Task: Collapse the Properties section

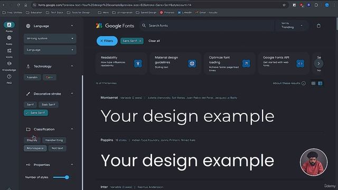Action: 72,165
